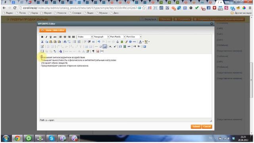Image resolution: width=254 pixels, height=143 pixels.
Task: Toggle underline formatting
Action: pos(50,37)
